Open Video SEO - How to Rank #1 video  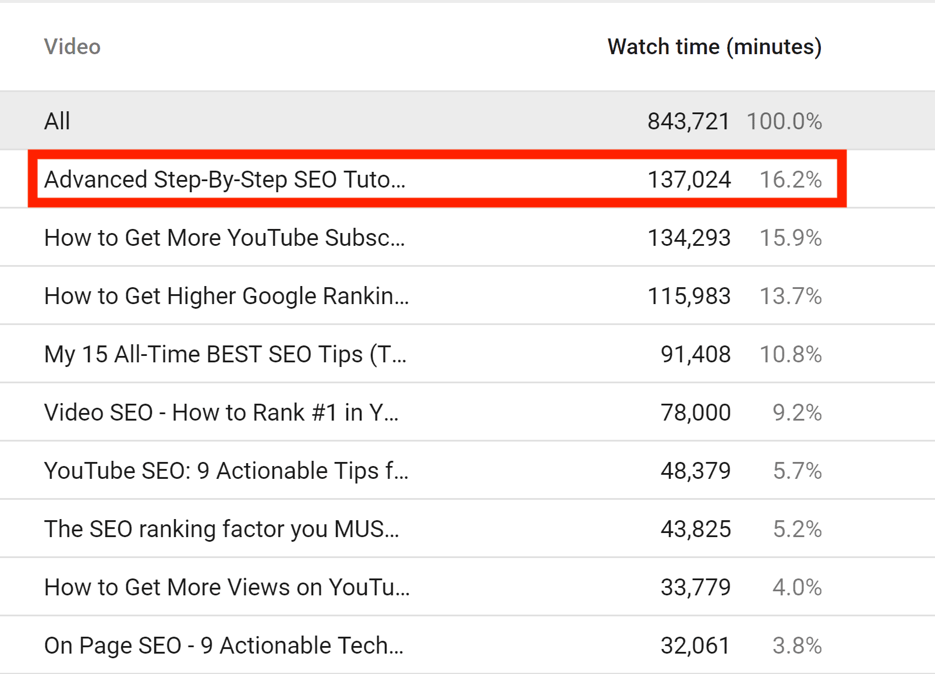click(221, 412)
